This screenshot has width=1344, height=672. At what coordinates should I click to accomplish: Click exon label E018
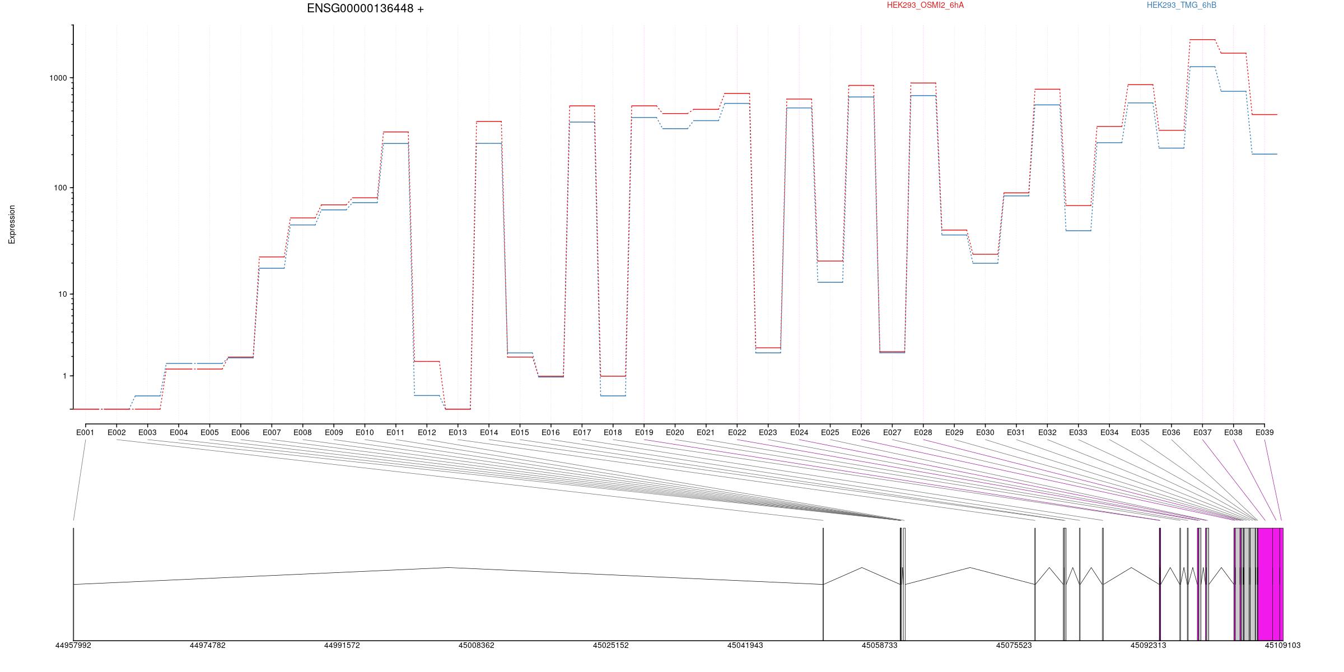click(613, 432)
